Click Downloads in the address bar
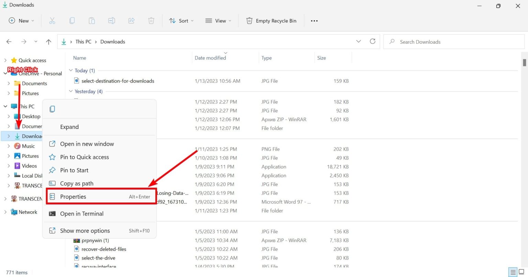The width and height of the screenshot is (528, 277). (113, 42)
